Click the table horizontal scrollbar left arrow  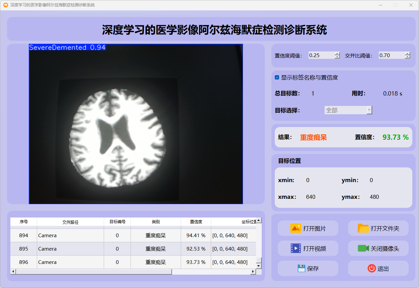click(13, 272)
